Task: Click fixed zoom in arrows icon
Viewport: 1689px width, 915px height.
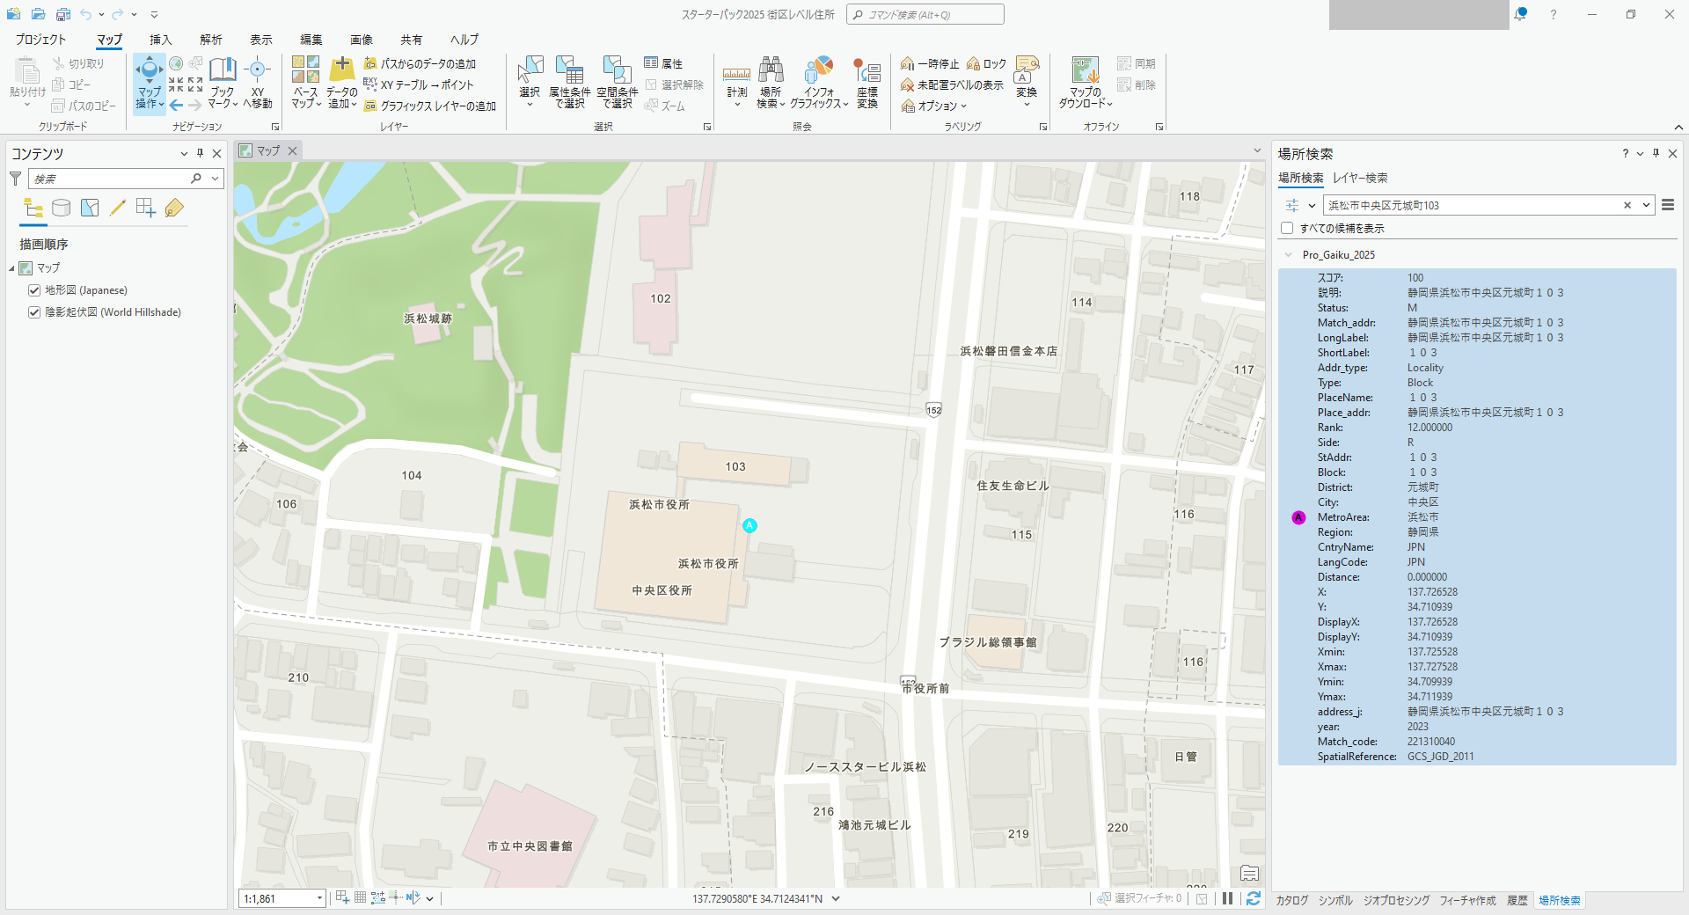Action: click(x=176, y=84)
